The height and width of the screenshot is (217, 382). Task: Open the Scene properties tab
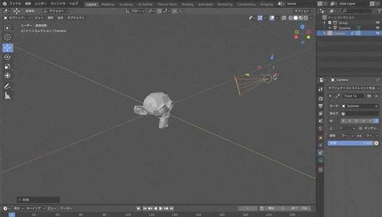[x=321, y=121]
